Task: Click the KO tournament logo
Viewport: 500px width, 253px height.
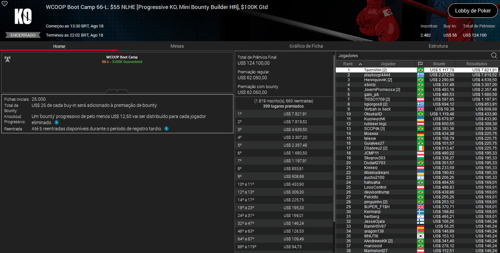Action: (23, 16)
